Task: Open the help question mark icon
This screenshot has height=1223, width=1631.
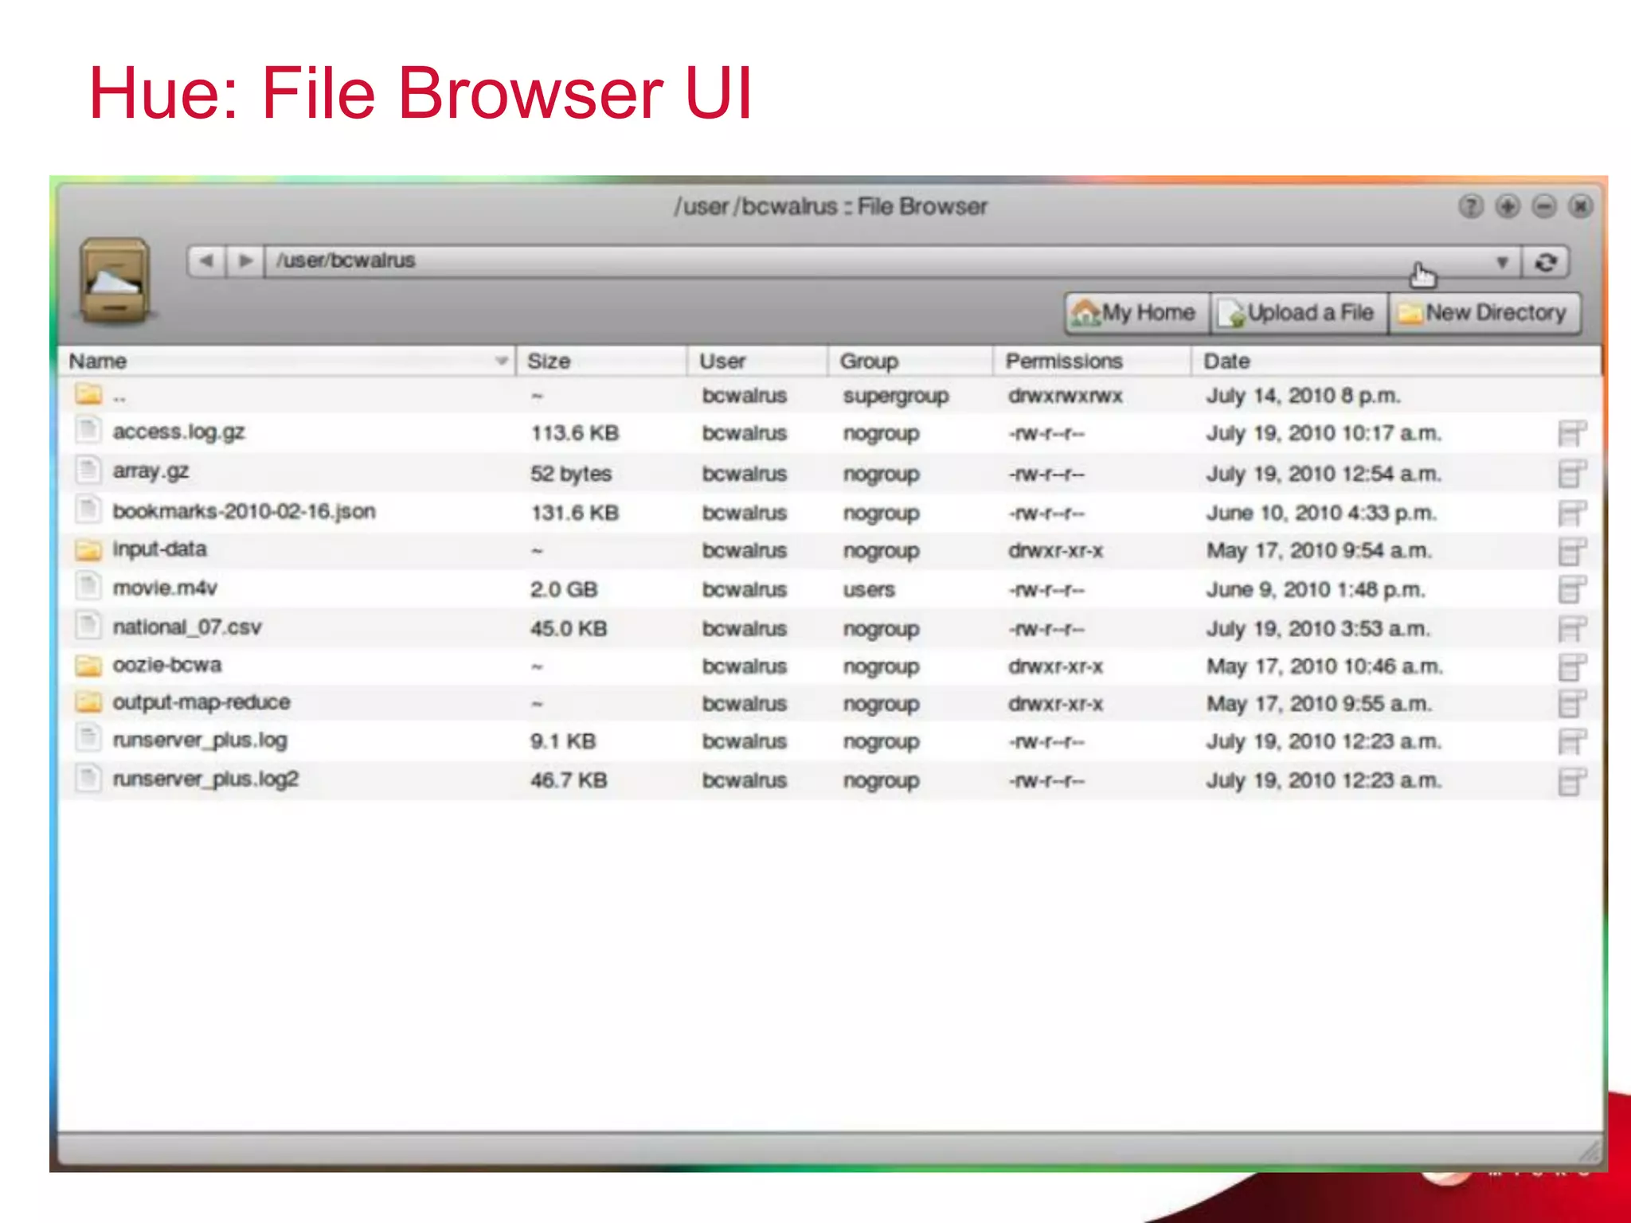Action: pyautogui.click(x=1470, y=207)
